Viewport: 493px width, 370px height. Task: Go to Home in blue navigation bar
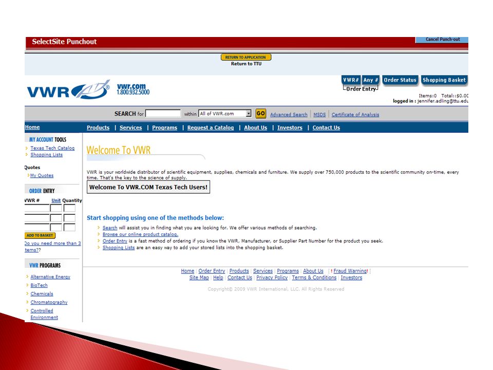(x=32, y=127)
